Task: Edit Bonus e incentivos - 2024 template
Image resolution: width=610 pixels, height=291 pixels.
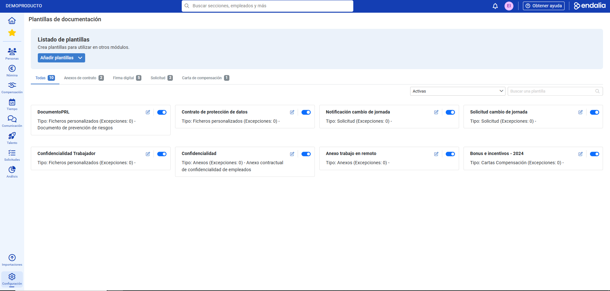Action: pos(580,154)
